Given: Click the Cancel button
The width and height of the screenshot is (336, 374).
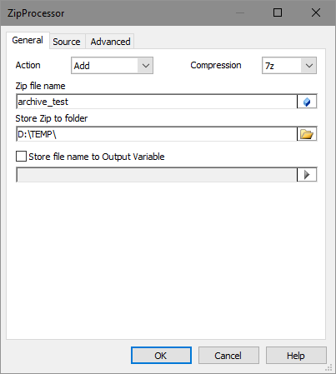Looking at the screenshot, I should pos(228,356).
